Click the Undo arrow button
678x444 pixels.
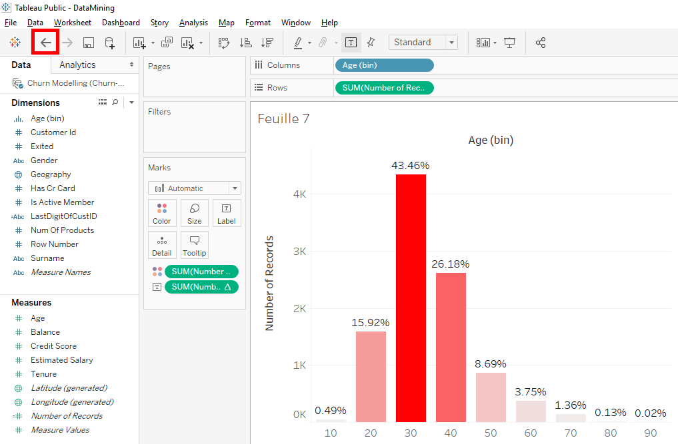point(45,42)
